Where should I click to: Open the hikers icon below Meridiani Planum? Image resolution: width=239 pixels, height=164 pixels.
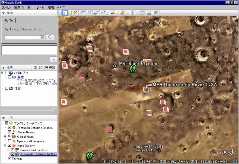click(133, 69)
